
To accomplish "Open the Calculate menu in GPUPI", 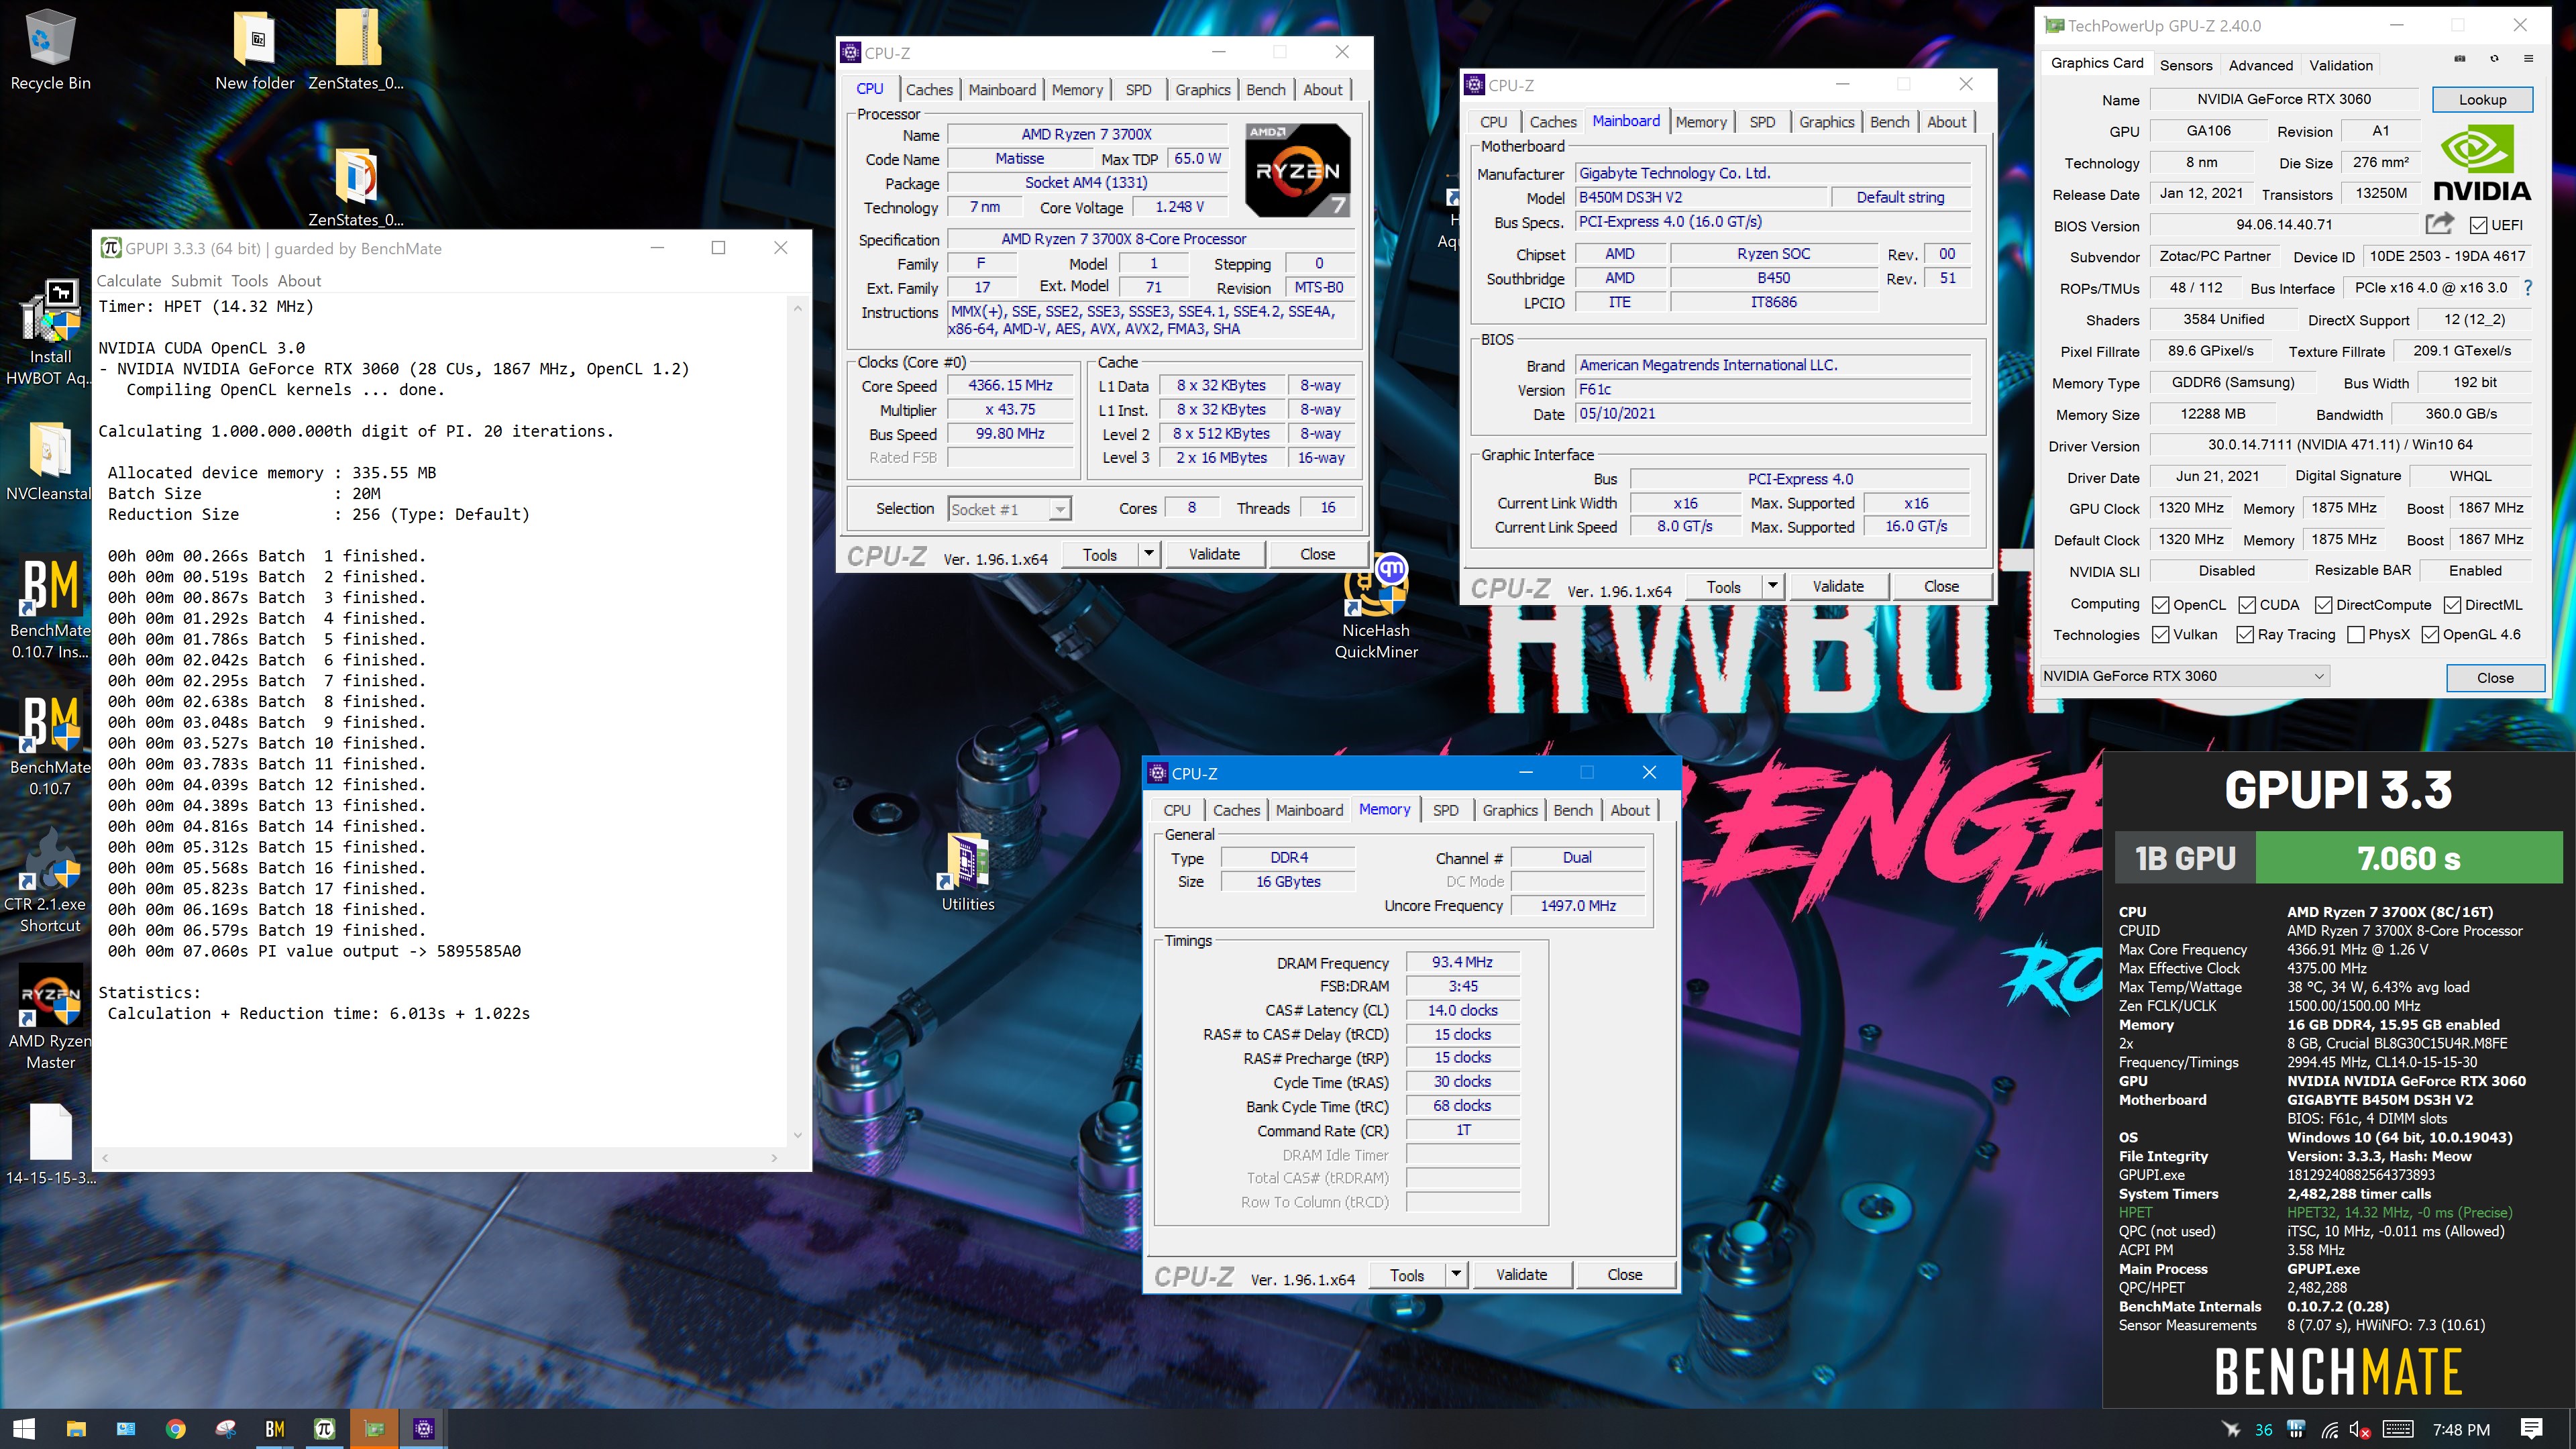I will coord(128,281).
